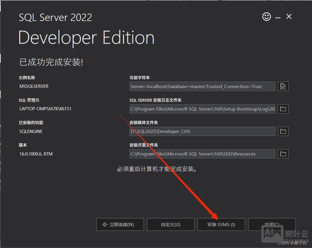The height and width of the screenshot is (248, 312).
Task: Select the SSEI\Resources path field
Action: pyautogui.click(x=202, y=154)
